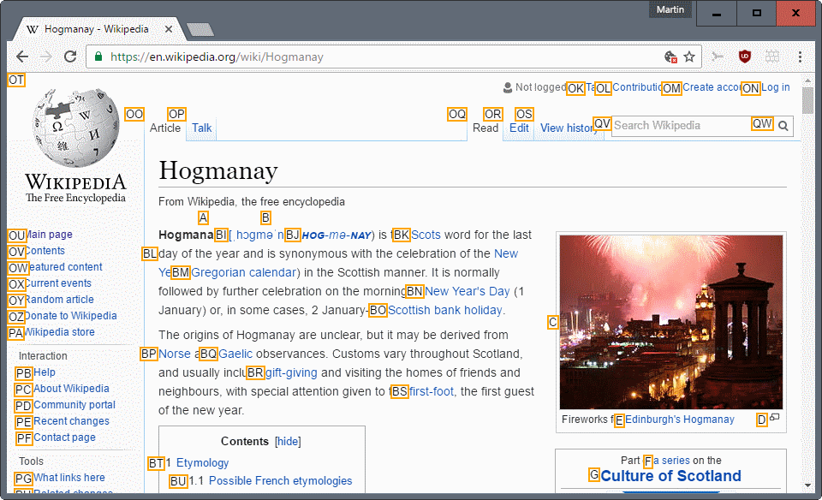Click the enlarge icon on the fireworks image
Viewport: 822px width, 500px height.
(775, 417)
